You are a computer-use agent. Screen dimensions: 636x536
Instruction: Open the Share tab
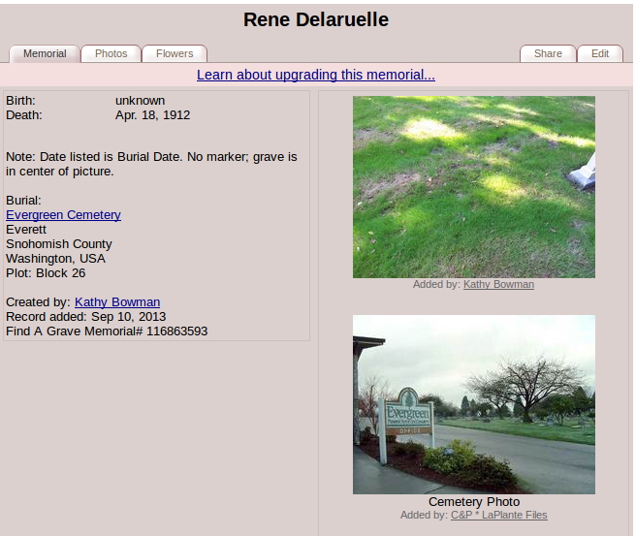[x=548, y=54]
